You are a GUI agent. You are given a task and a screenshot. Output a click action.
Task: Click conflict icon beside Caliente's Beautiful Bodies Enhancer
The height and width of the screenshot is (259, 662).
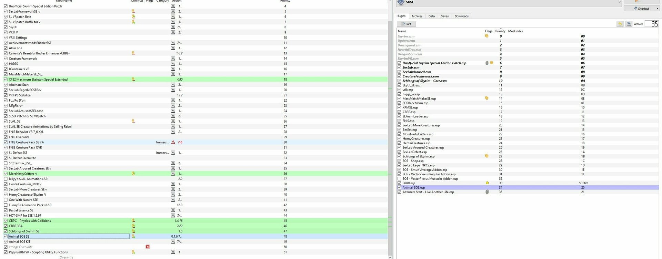click(x=133, y=53)
